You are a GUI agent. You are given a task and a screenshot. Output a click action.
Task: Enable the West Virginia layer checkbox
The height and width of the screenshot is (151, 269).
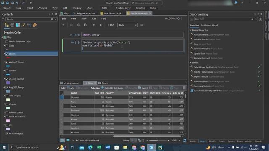point(7,96)
